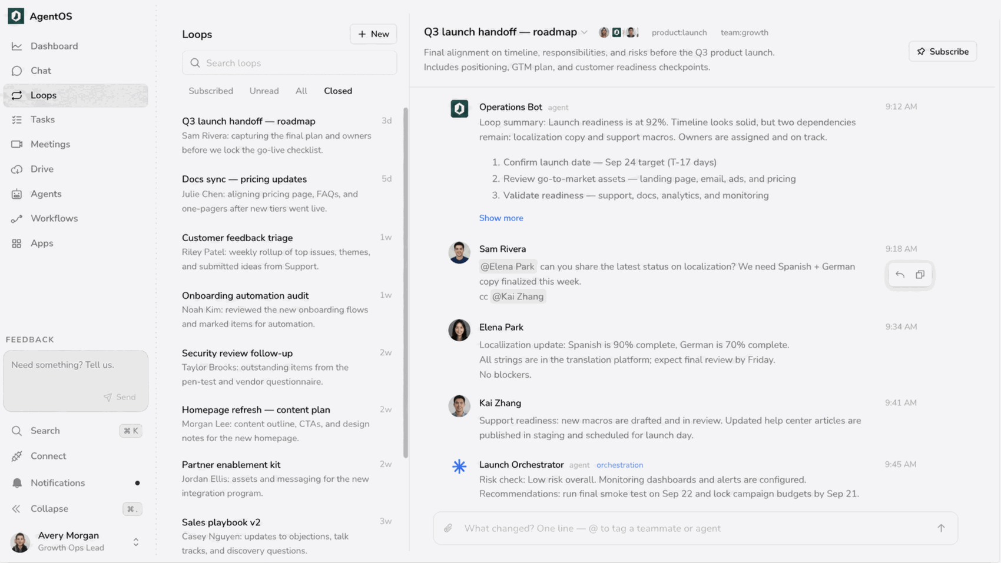
Task: Subscribe to this loop
Action: click(943, 52)
